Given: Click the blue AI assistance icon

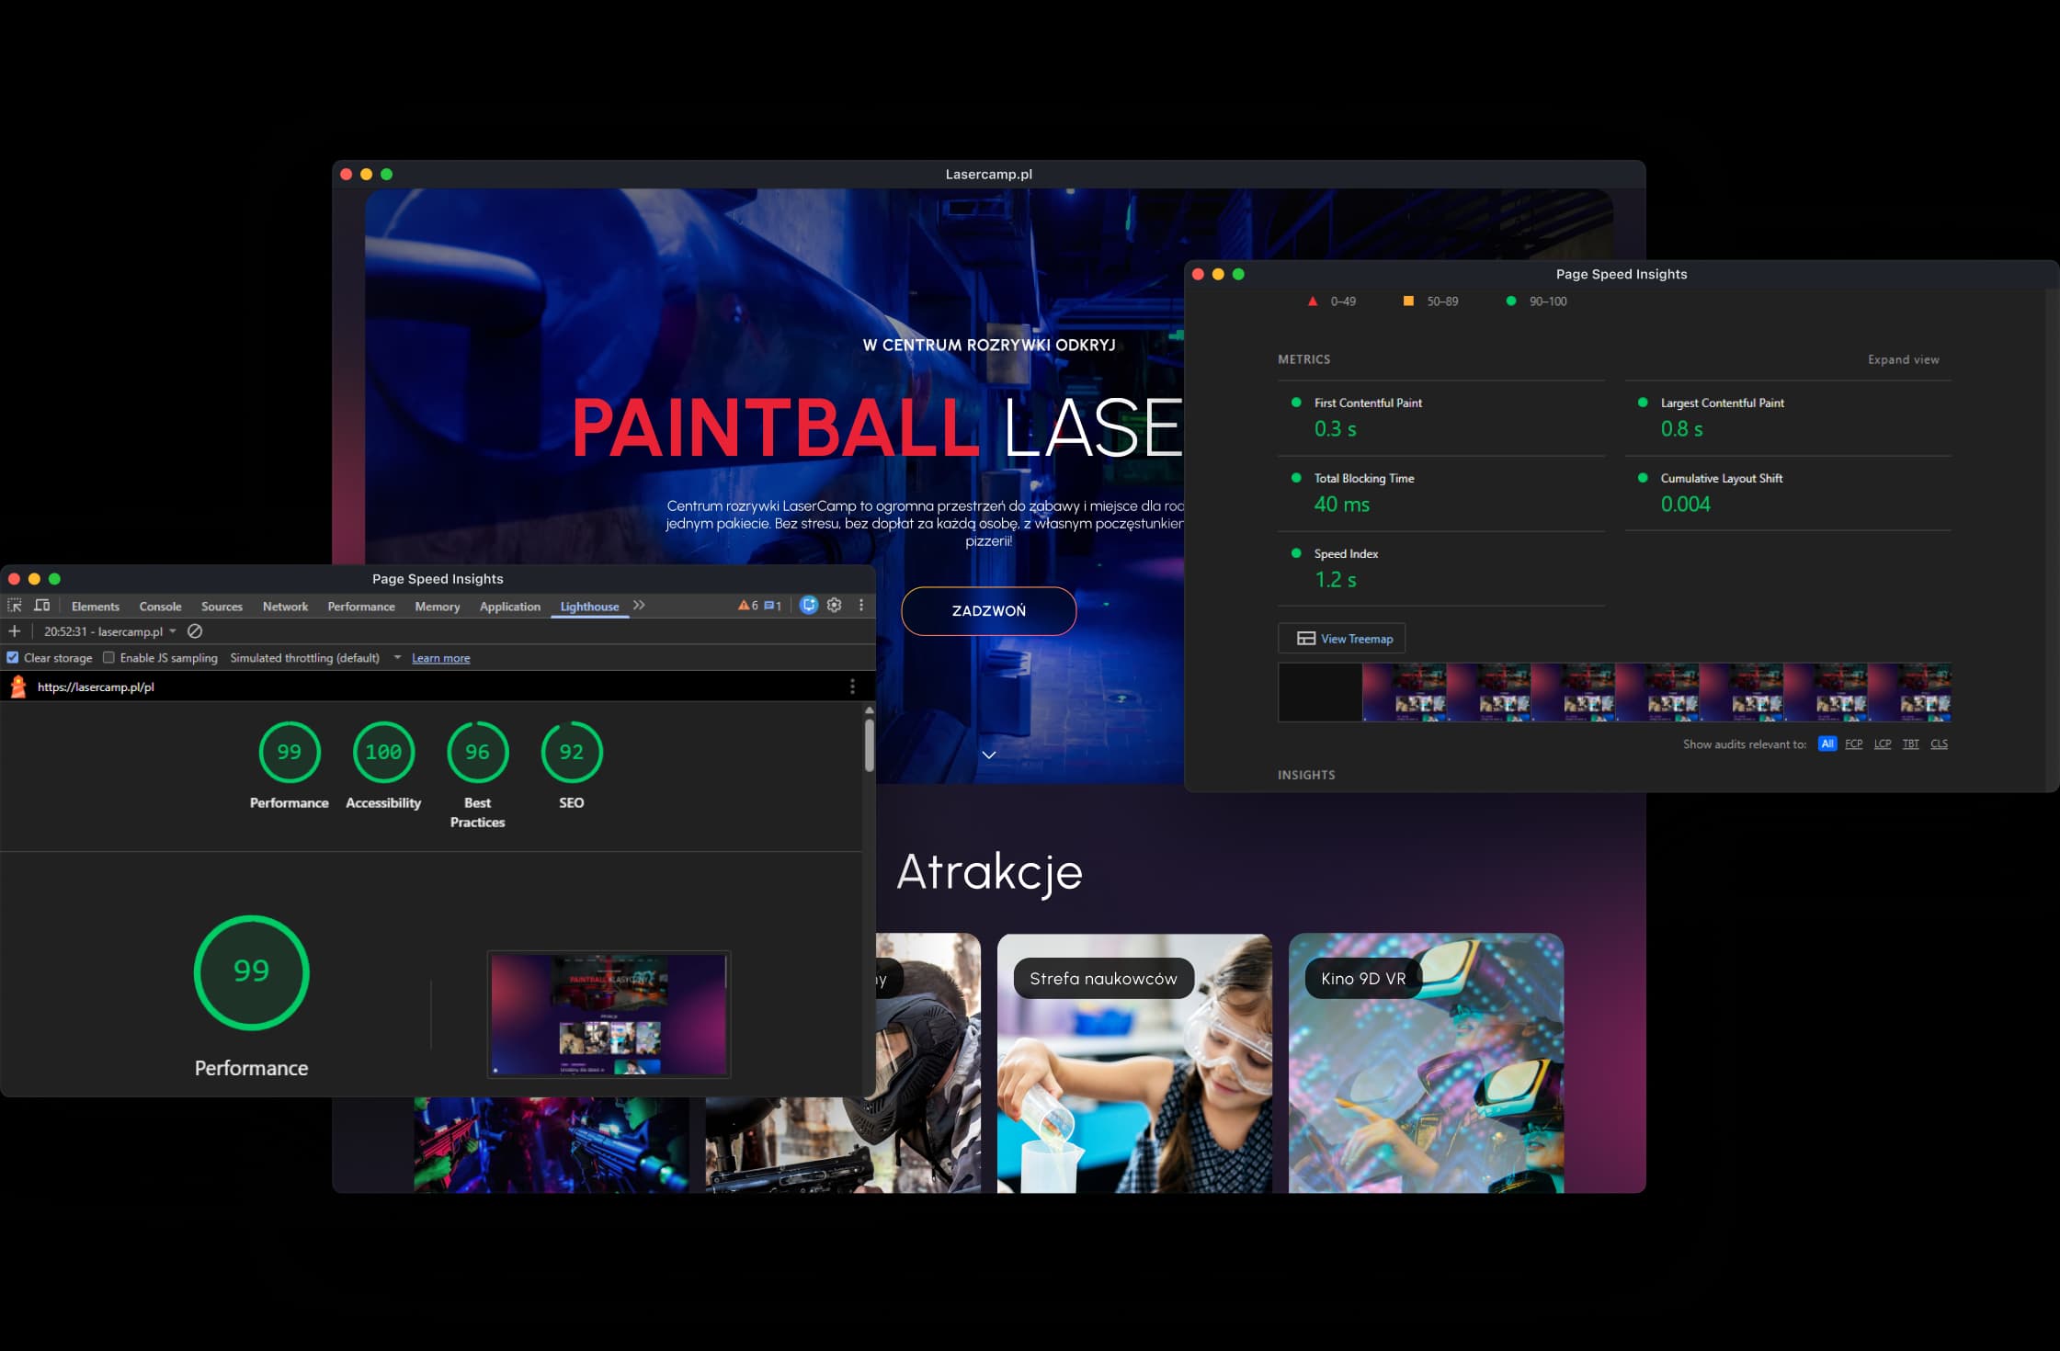Looking at the screenshot, I should pyautogui.click(x=808, y=606).
